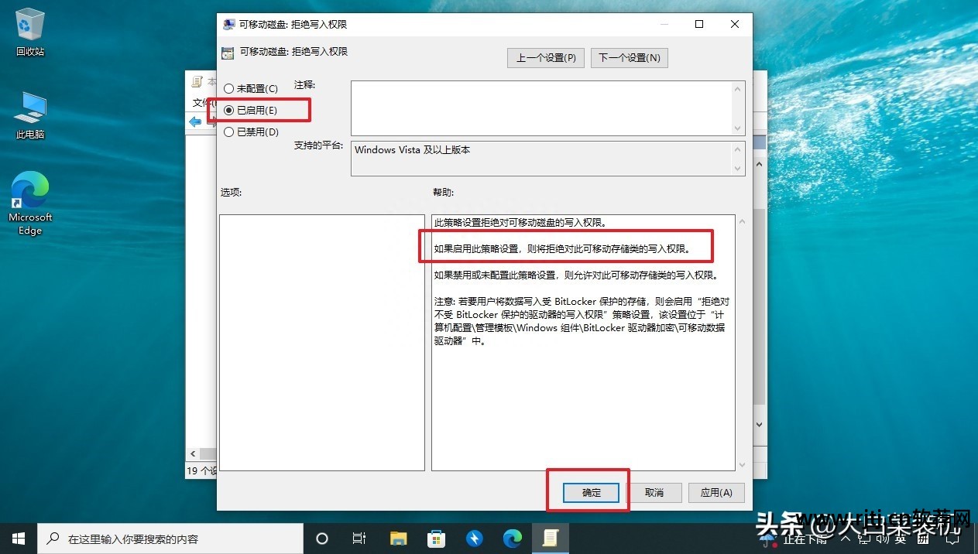Open File Explorer from the taskbar
Viewport: 978px width, 554px height.
(x=398, y=539)
